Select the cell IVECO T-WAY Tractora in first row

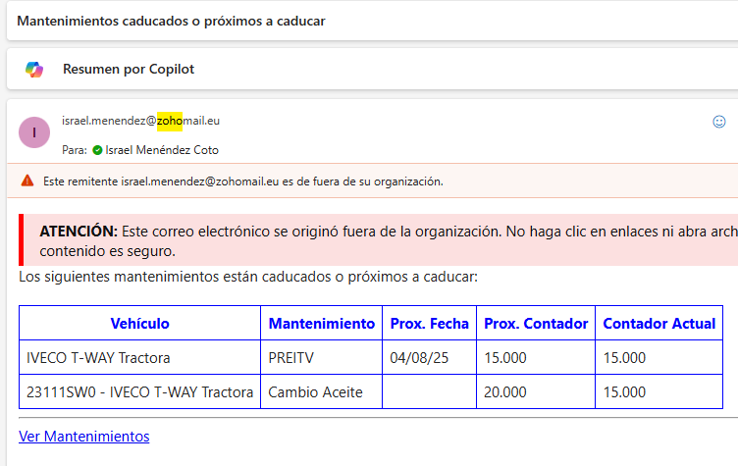139,358
